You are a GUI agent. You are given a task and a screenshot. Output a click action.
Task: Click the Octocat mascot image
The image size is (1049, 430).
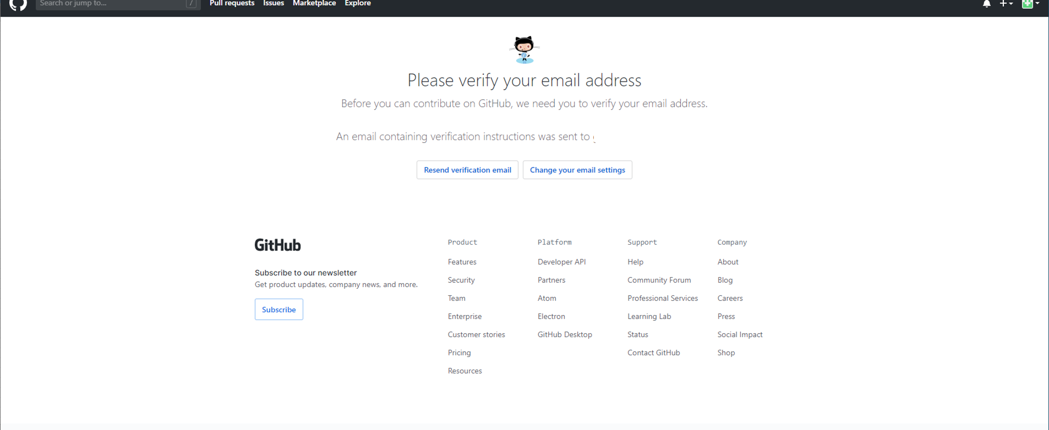tap(524, 49)
